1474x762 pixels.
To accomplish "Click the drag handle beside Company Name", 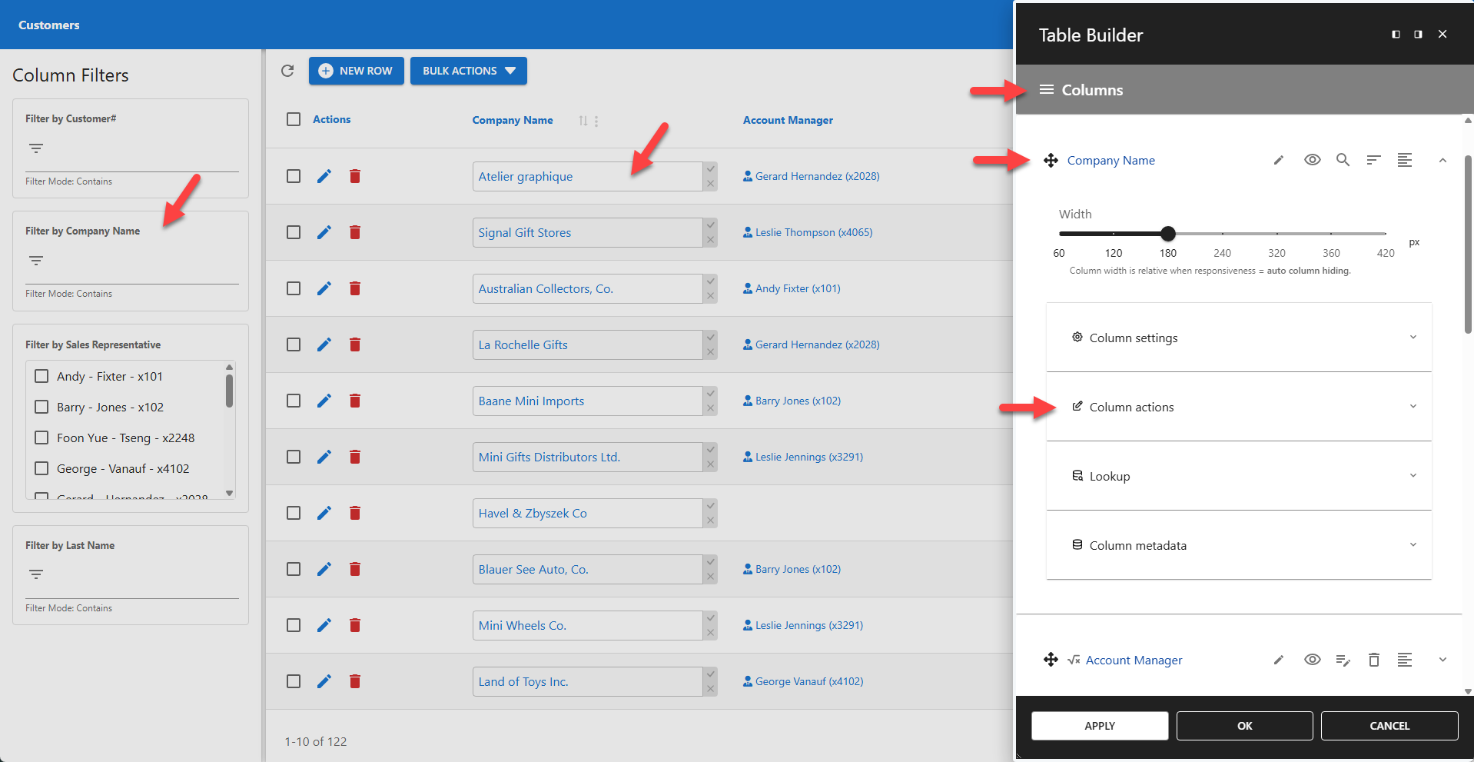I will tap(1051, 160).
